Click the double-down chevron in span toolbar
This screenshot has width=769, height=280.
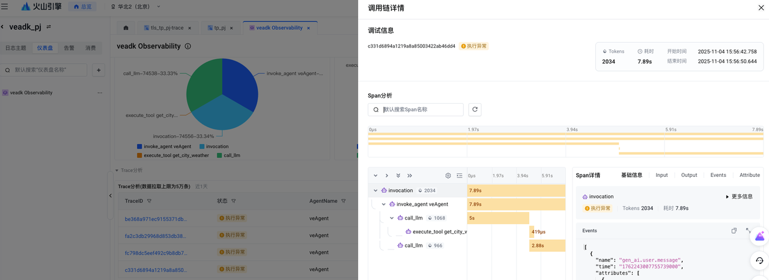pos(398,176)
